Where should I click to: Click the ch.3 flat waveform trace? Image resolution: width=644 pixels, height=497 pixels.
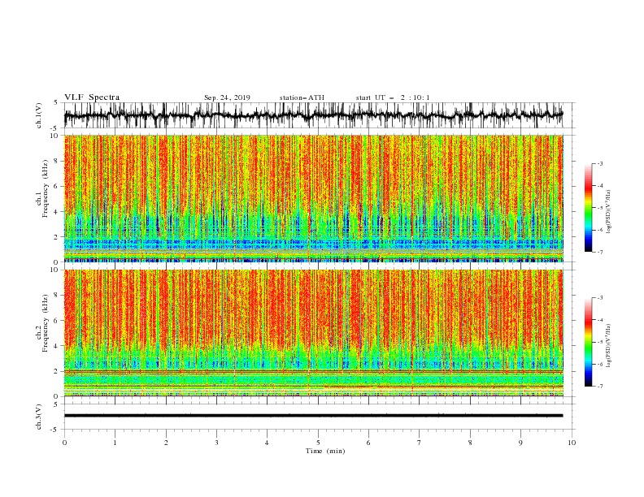click(x=314, y=416)
